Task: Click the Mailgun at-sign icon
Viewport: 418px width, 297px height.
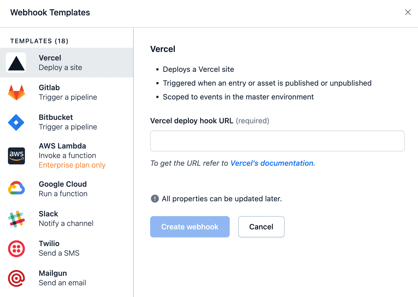Action: pos(16,278)
